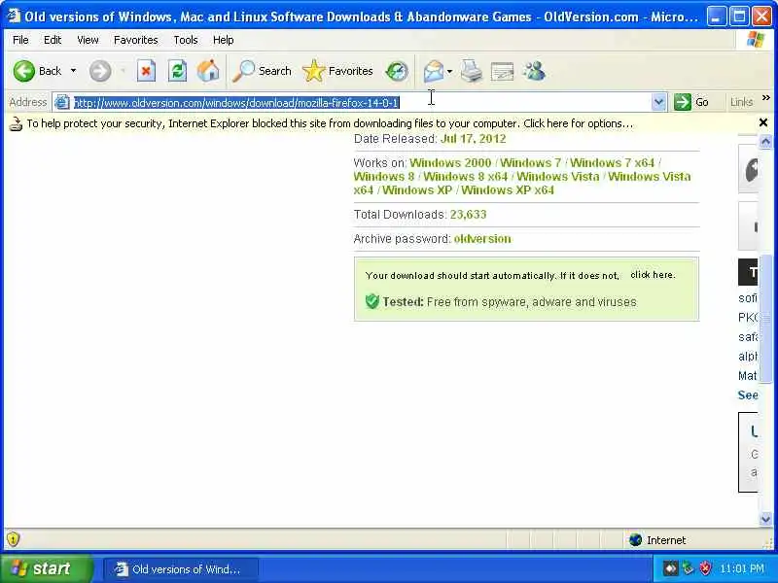778x583 pixels.
Task: Open the File menu
Action: click(20, 40)
